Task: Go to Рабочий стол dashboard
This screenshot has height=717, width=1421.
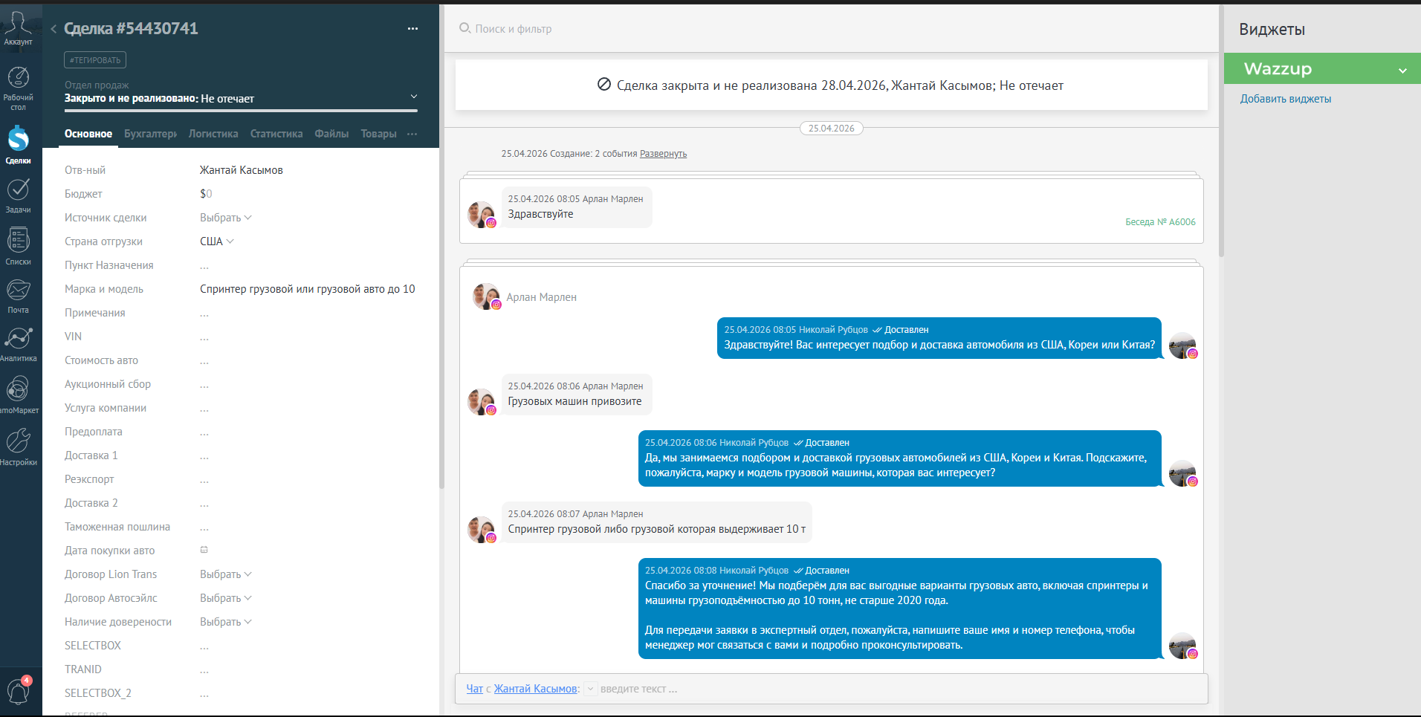Action: click(18, 88)
